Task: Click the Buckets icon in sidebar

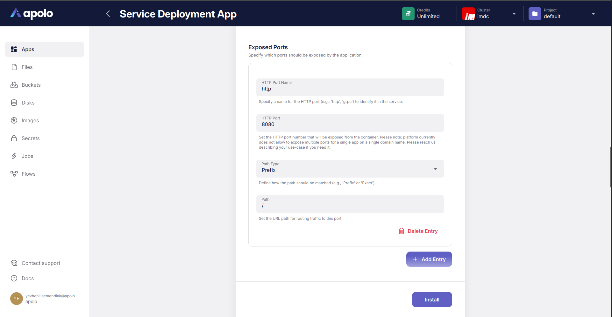Action: [14, 85]
